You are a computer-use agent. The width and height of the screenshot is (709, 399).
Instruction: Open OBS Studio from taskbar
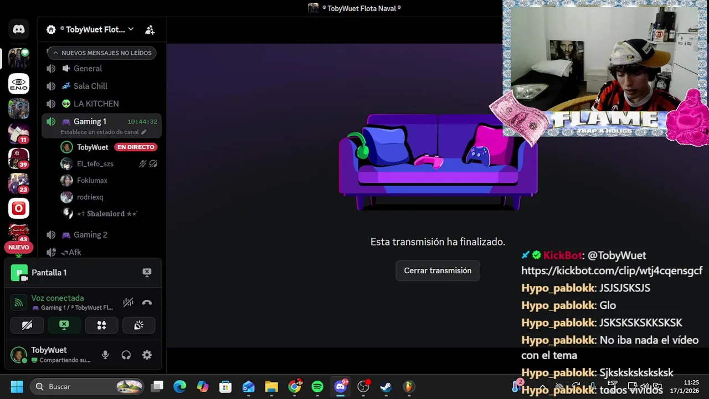(x=363, y=386)
